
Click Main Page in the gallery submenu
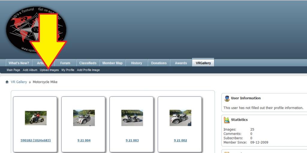coord(13,70)
